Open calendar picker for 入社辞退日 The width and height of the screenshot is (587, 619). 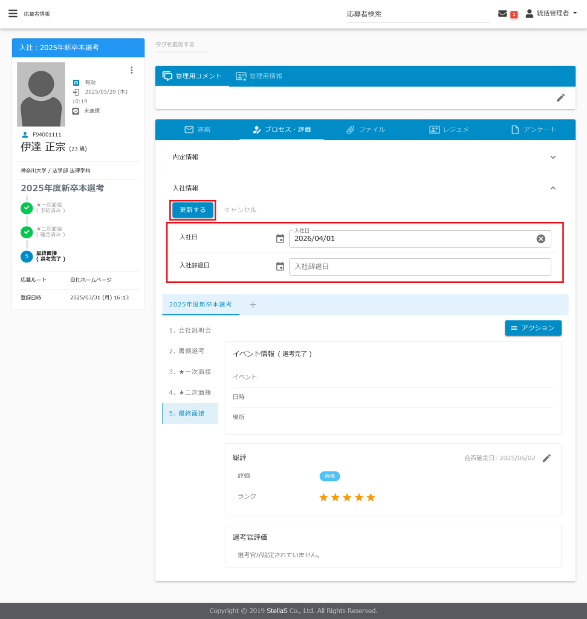click(x=280, y=267)
